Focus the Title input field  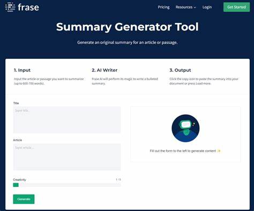pyautogui.click(x=67, y=120)
